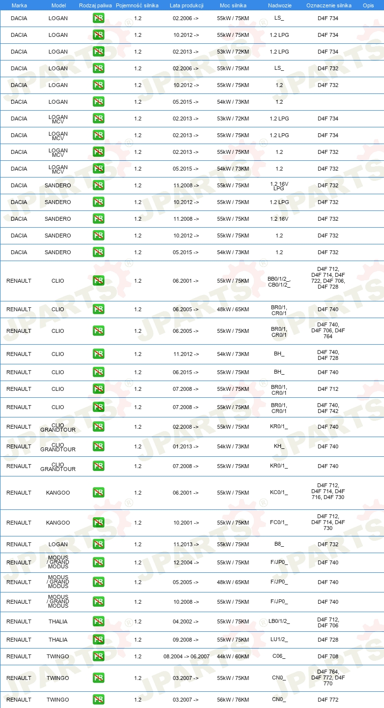This screenshot has height=708, width=384.
Task: Select the 1.2 16V LPG body cell
Action: pos(279,185)
